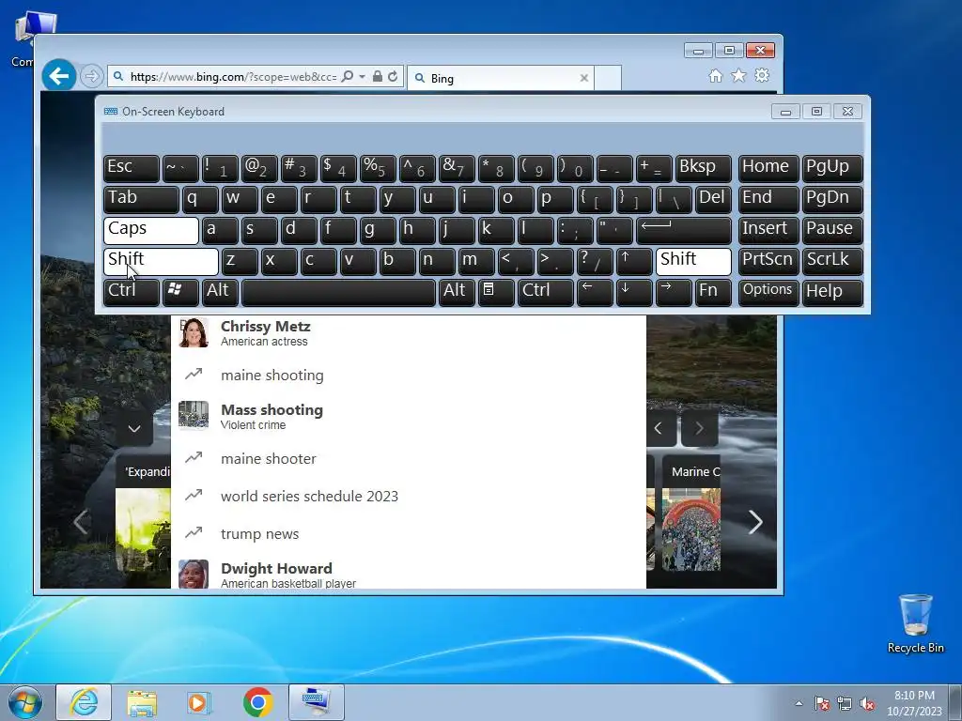The image size is (962, 721).
Task: Select 'world series schedule 2023' suggestion
Action: (x=409, y=496)
